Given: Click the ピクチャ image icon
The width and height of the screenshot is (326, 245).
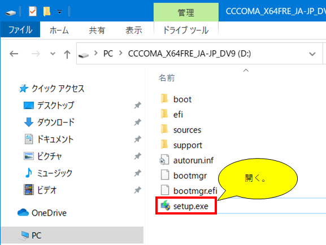Looking at the screenshot, I should pos(29,156).
